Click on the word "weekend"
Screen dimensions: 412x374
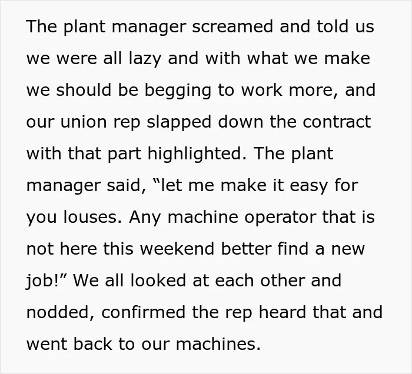coord(177,249)
